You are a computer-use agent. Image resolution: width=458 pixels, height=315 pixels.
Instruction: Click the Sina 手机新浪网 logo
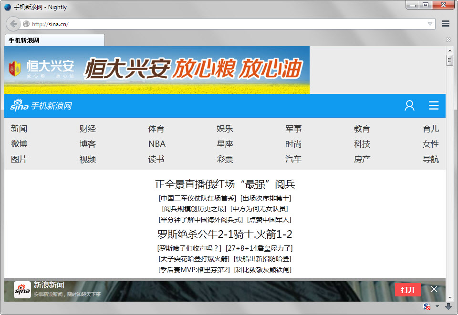tap(41, 106)
